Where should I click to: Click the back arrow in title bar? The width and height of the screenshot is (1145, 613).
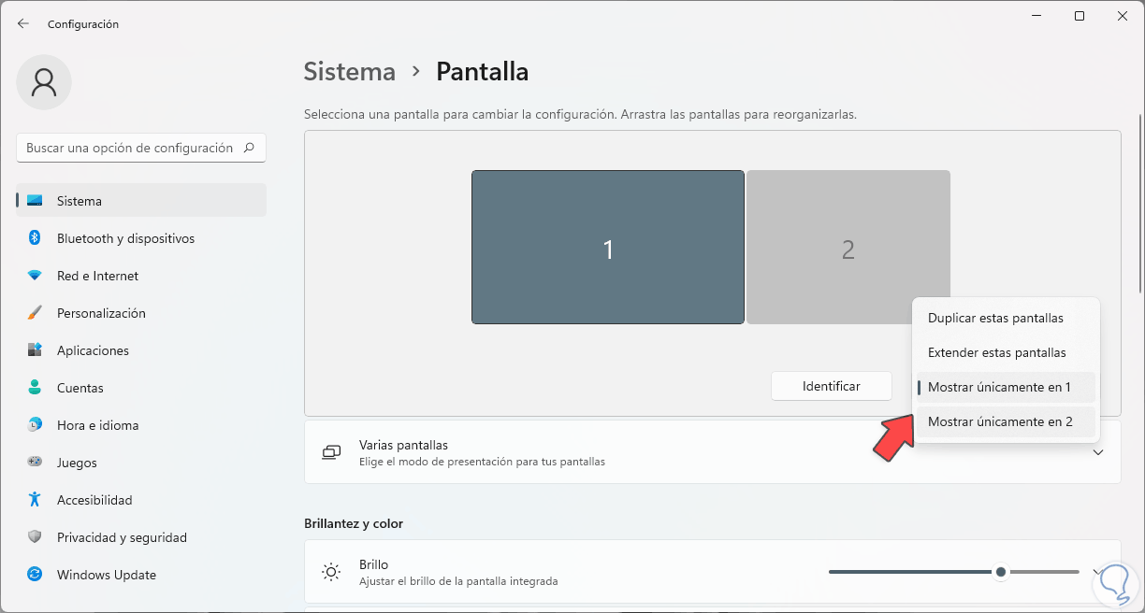point(23,23)
